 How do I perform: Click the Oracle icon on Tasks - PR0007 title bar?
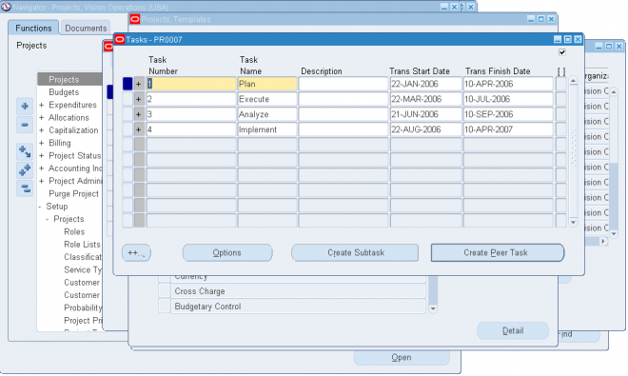119,39
